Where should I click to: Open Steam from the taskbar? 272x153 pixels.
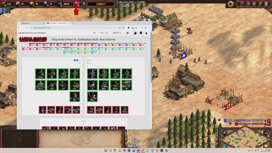(124, 150)
